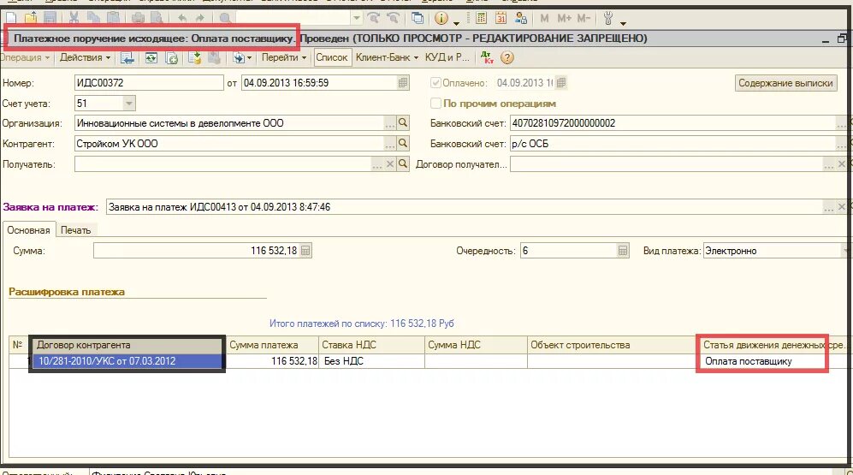The height and width of the screenshot is (475, 853).
Task: Click the Объект строительства column header
Action: (x=612, y=345)
